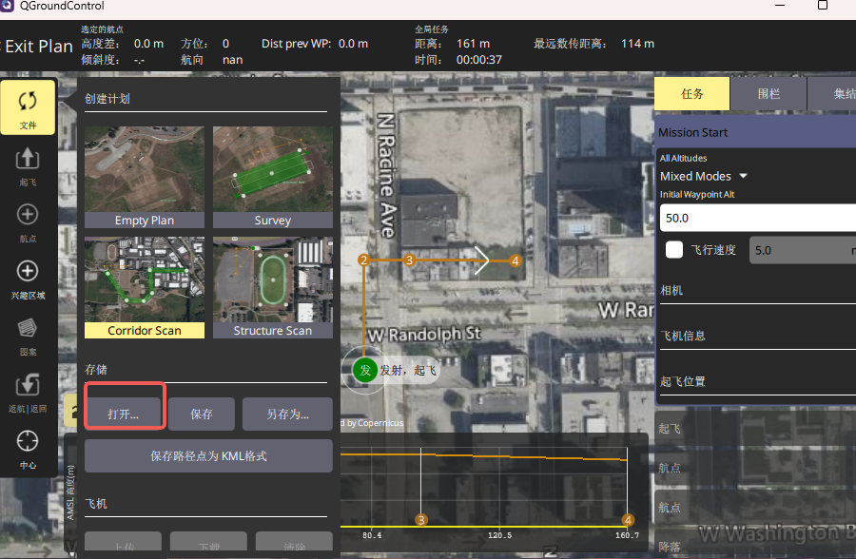Minimize the QGroundControl window

(x=780, y=5)
